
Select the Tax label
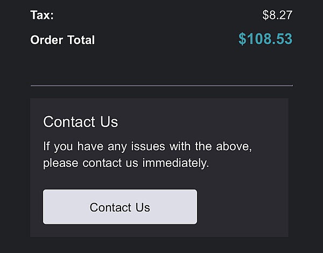tap(42, 15)
